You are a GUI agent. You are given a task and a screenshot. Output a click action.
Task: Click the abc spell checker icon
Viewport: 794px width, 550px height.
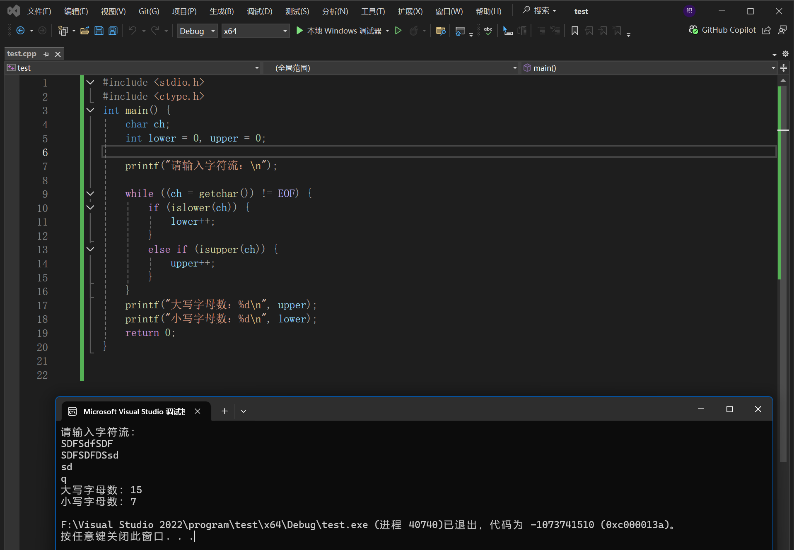coord(488,31)
